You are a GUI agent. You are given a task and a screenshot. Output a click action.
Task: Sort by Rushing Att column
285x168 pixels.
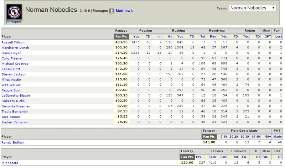click(170, 37)
